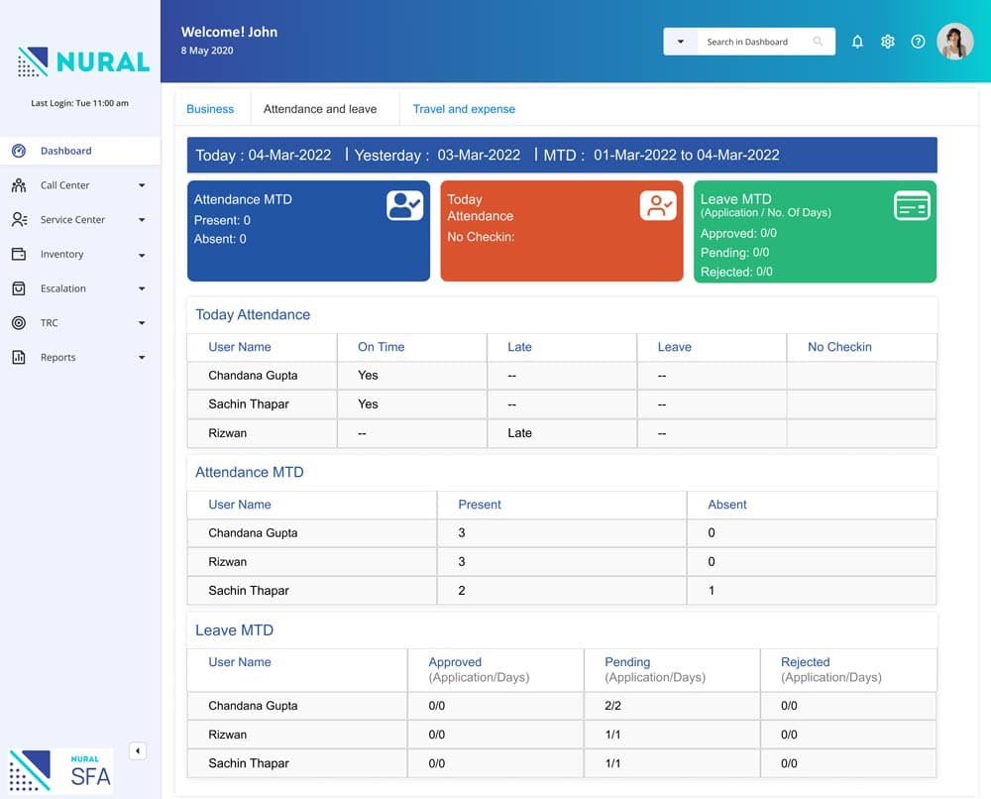
Task: Click the NURAL SFA logo
Action: [59, 768]
